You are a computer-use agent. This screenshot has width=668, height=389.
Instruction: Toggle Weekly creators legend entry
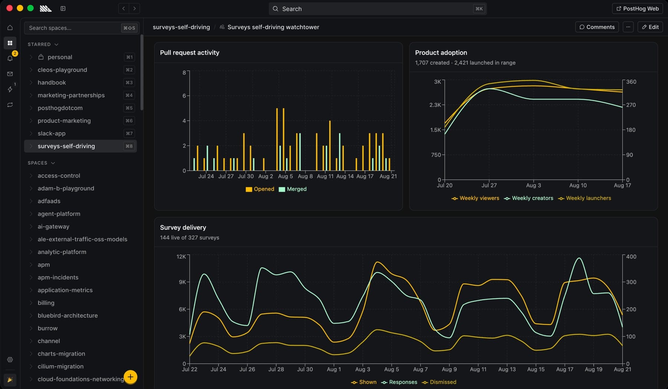tap(528, 198)
